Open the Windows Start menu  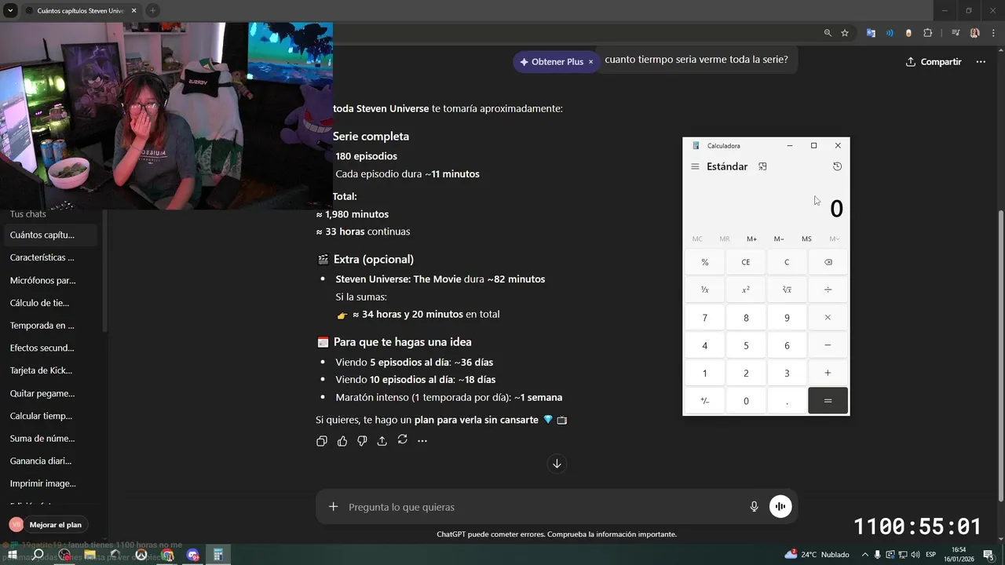coord(11,555)
